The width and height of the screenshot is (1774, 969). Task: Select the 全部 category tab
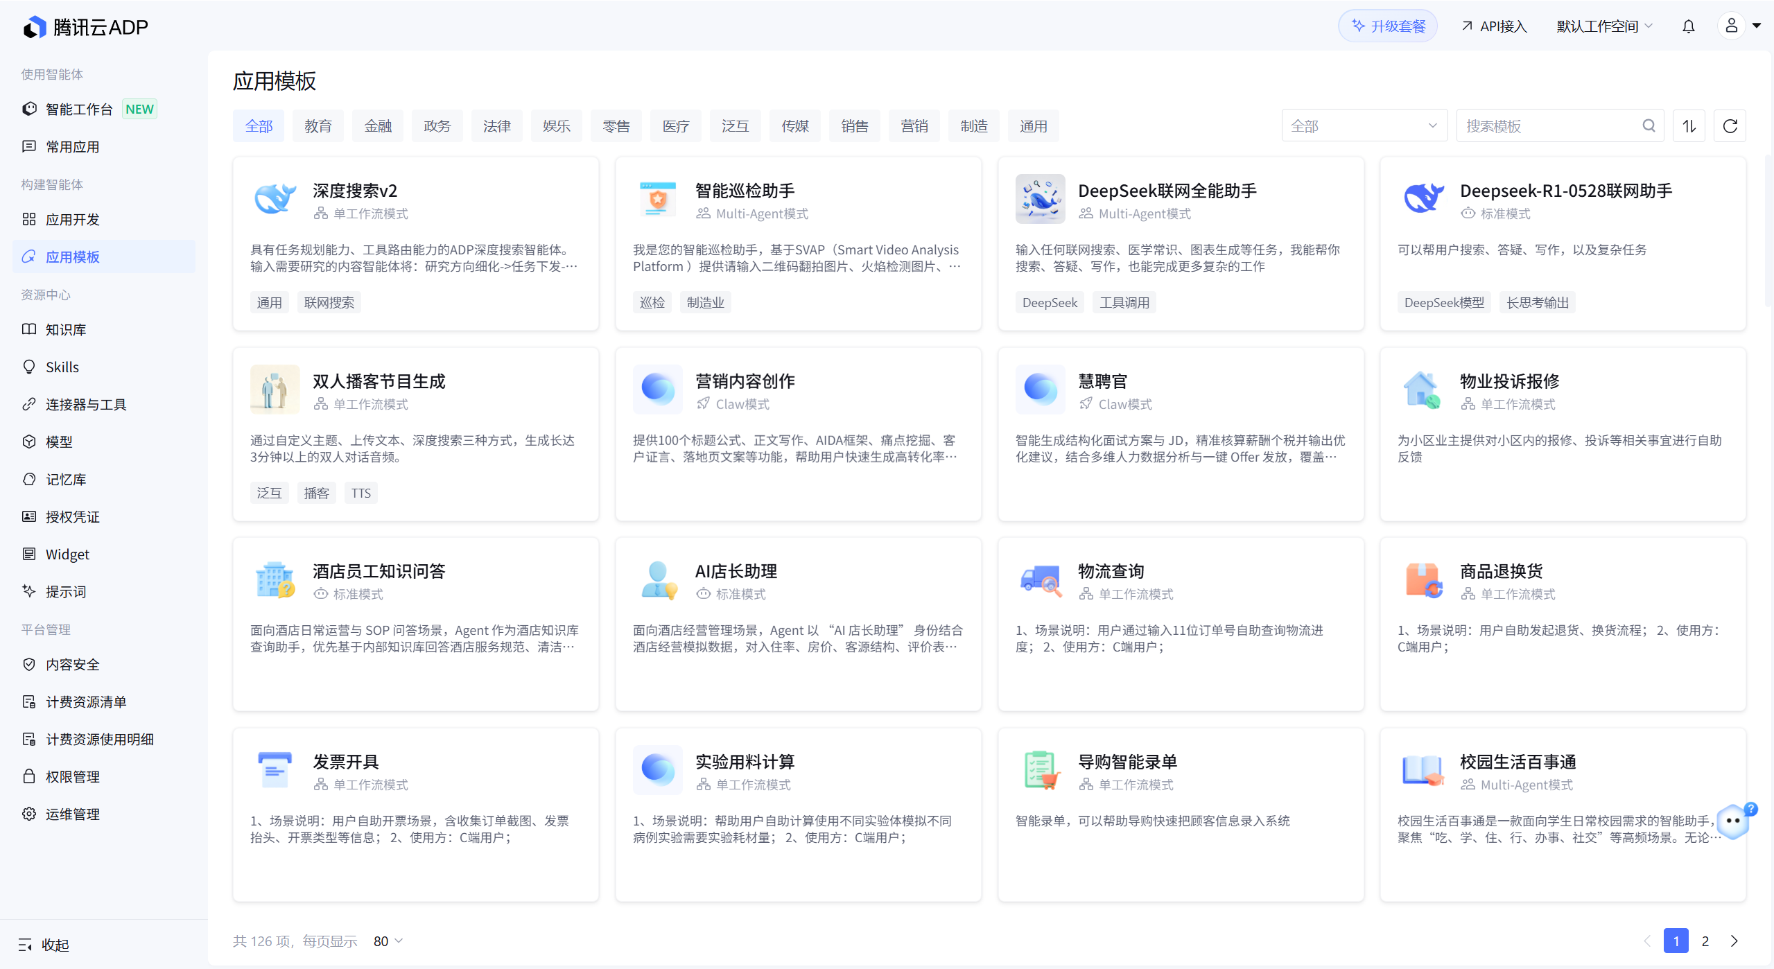click(x=259, y=125)
